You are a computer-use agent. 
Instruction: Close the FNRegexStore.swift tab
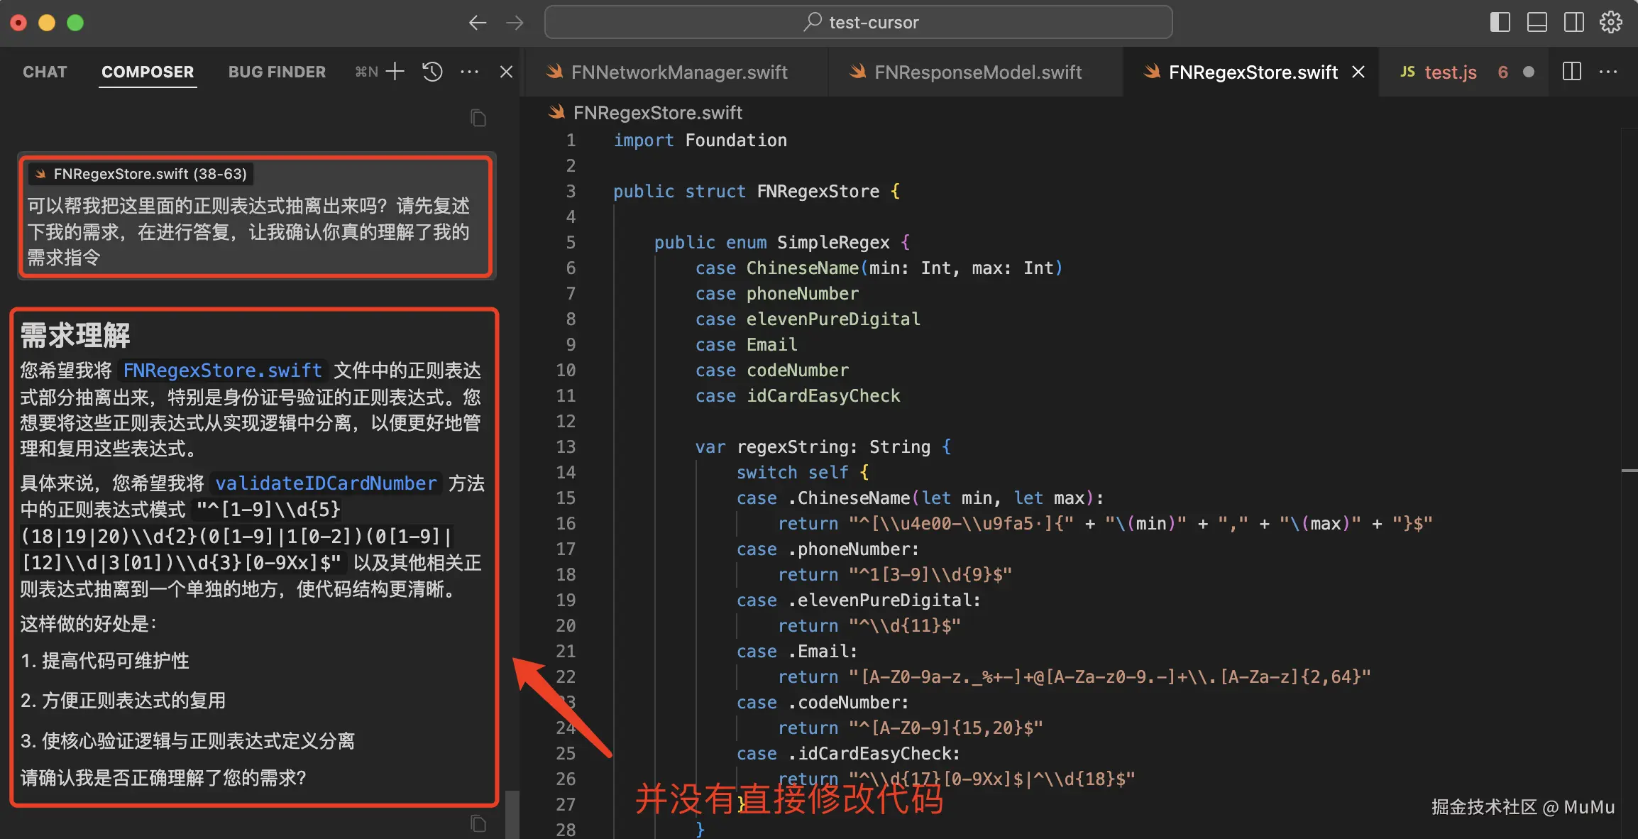[1358, 72]
